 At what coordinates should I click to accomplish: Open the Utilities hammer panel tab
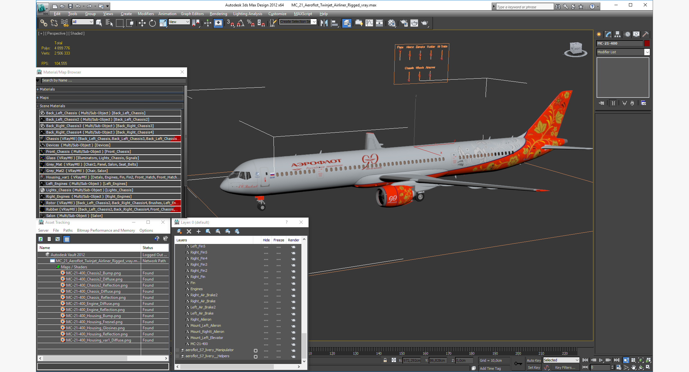pos(645,34)
